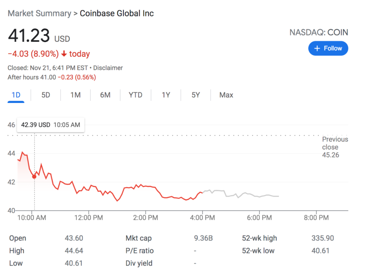Open the Disclaimer link

pos(108,68)
